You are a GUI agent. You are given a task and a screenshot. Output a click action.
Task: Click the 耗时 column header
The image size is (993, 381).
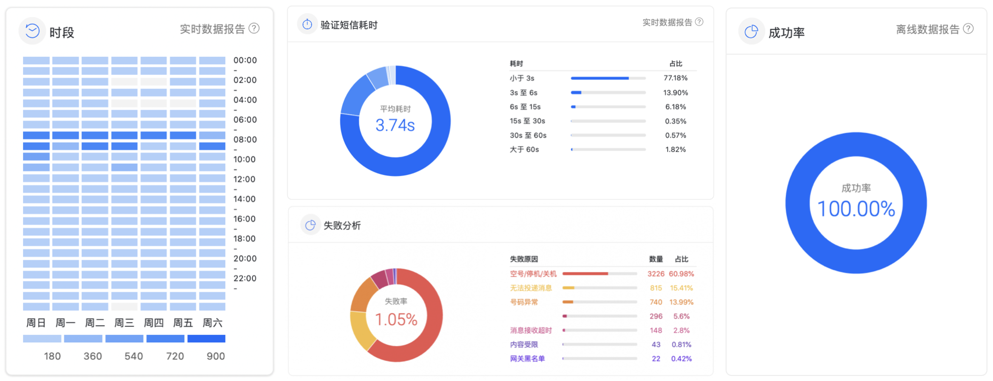(516, 63)
